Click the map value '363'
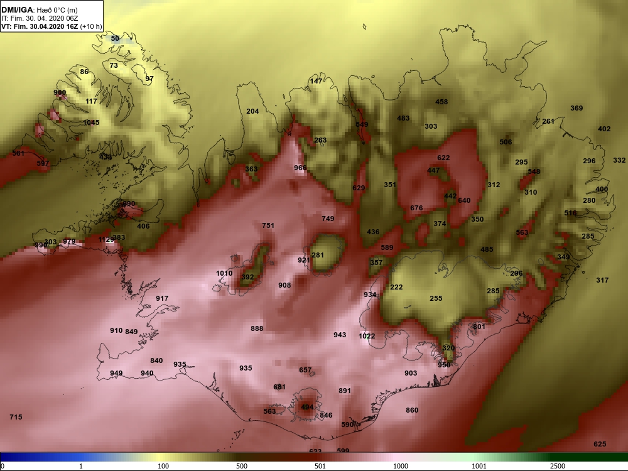628x471 pixels. (252, 169)
